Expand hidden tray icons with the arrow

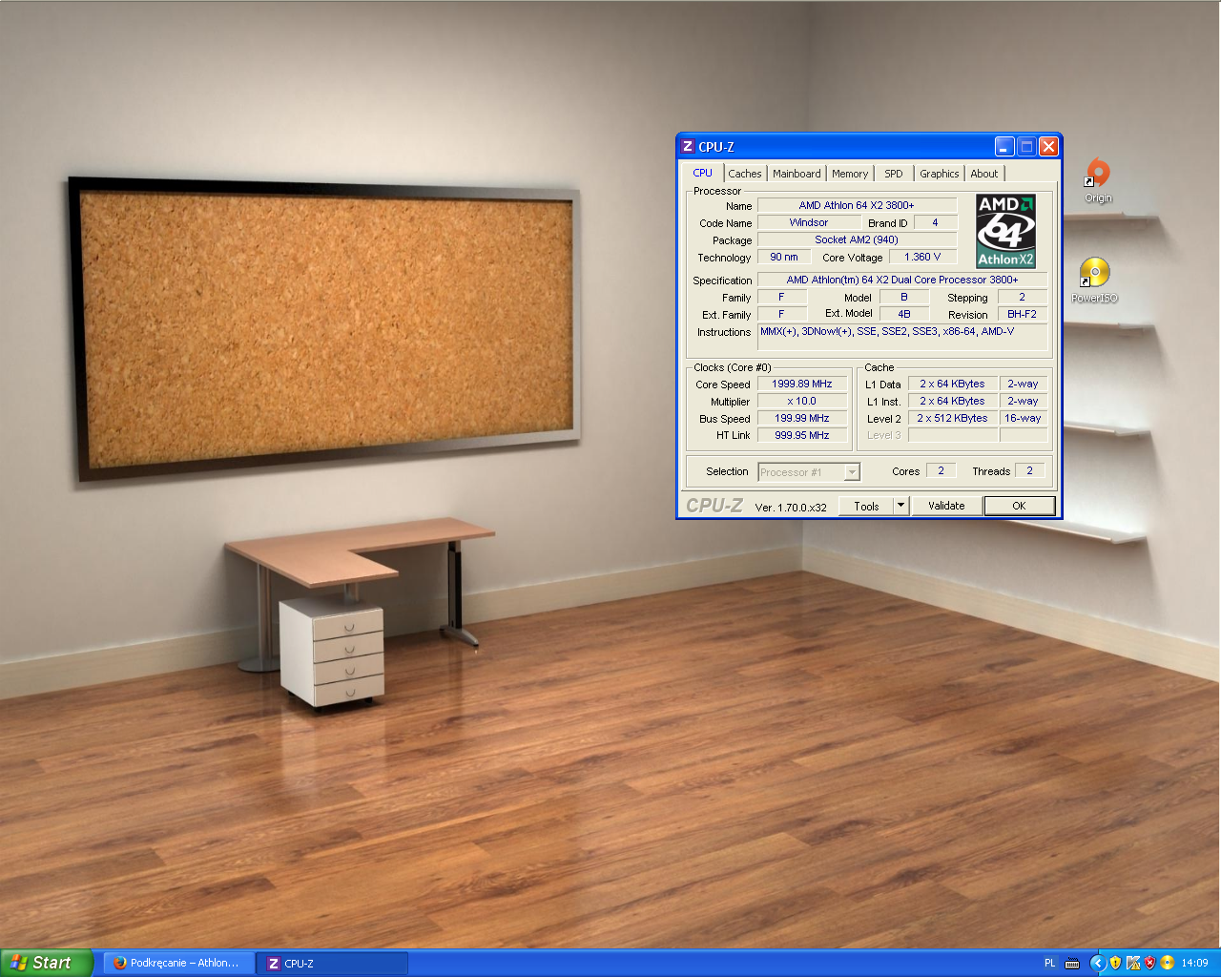(1097, 963)
